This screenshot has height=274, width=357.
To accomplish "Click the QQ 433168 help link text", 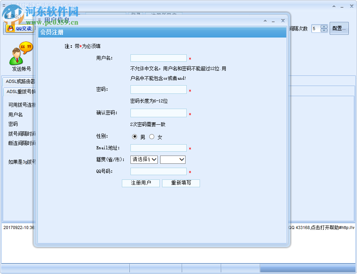I will pos(321,227).
